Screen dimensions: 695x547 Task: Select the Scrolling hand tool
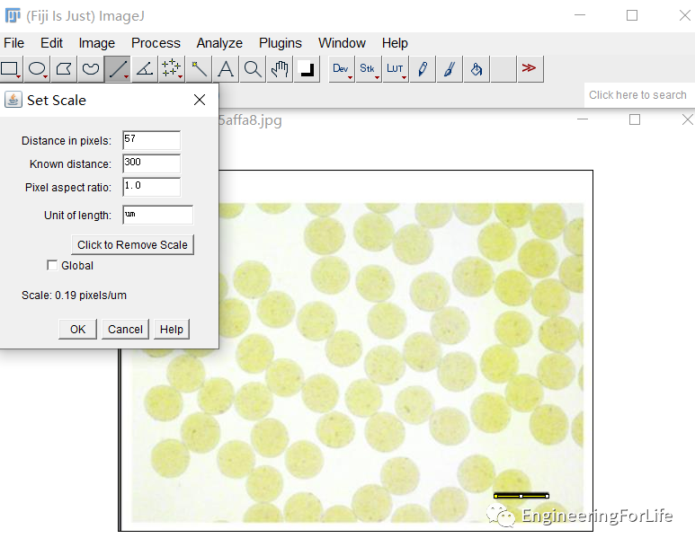tap(280, 69)
